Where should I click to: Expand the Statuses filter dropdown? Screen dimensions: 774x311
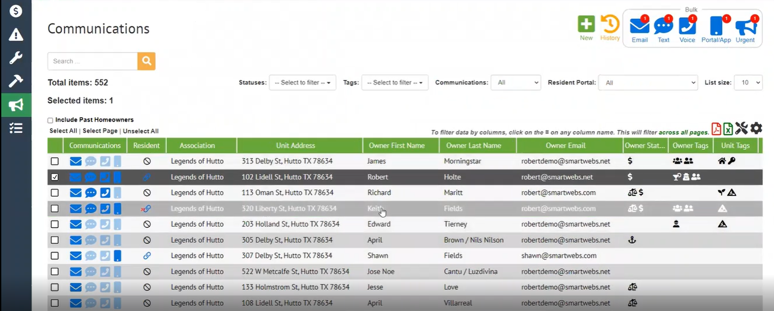point(302,83)
